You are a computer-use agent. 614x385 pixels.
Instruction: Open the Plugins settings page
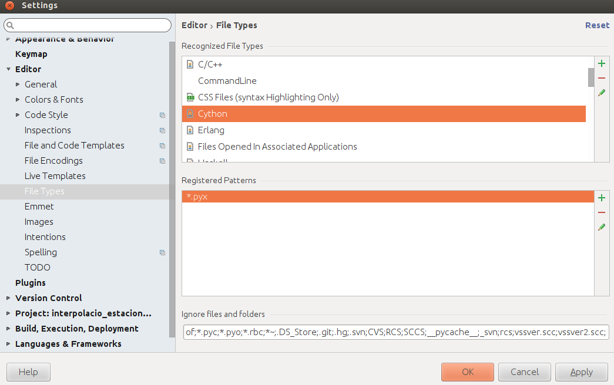point(31,282)
